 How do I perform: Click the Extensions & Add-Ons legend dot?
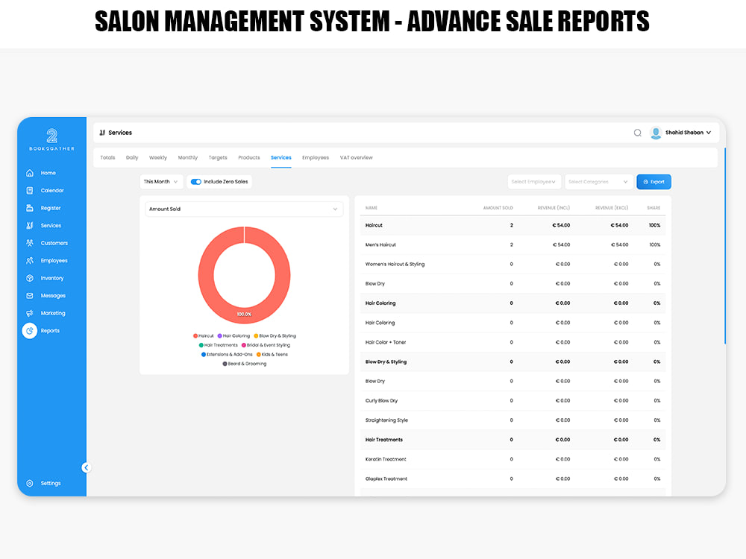pyautogui.click(x=204, y=355)
